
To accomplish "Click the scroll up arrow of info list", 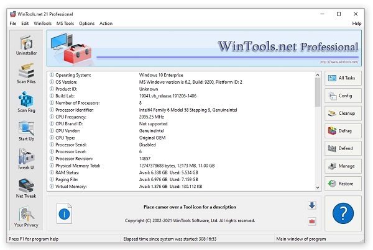I will click(318, 75).
